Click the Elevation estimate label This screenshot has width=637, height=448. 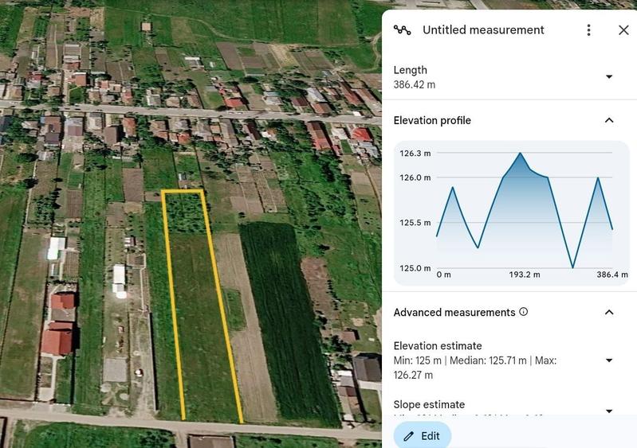click(438, 346)
